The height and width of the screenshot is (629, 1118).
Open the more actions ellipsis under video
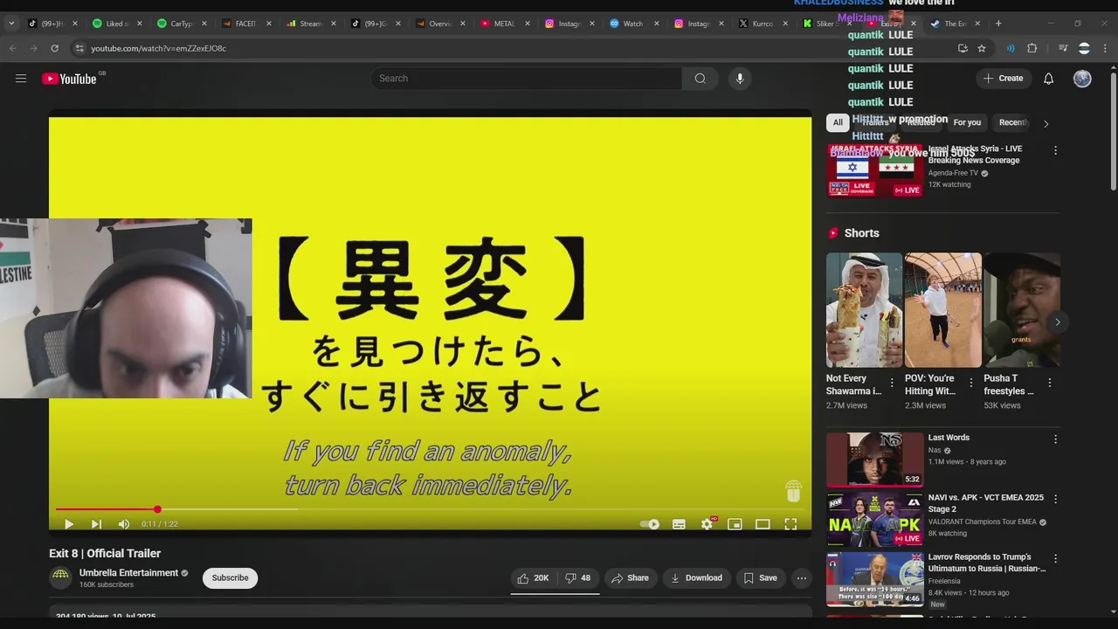pos(801,578)
